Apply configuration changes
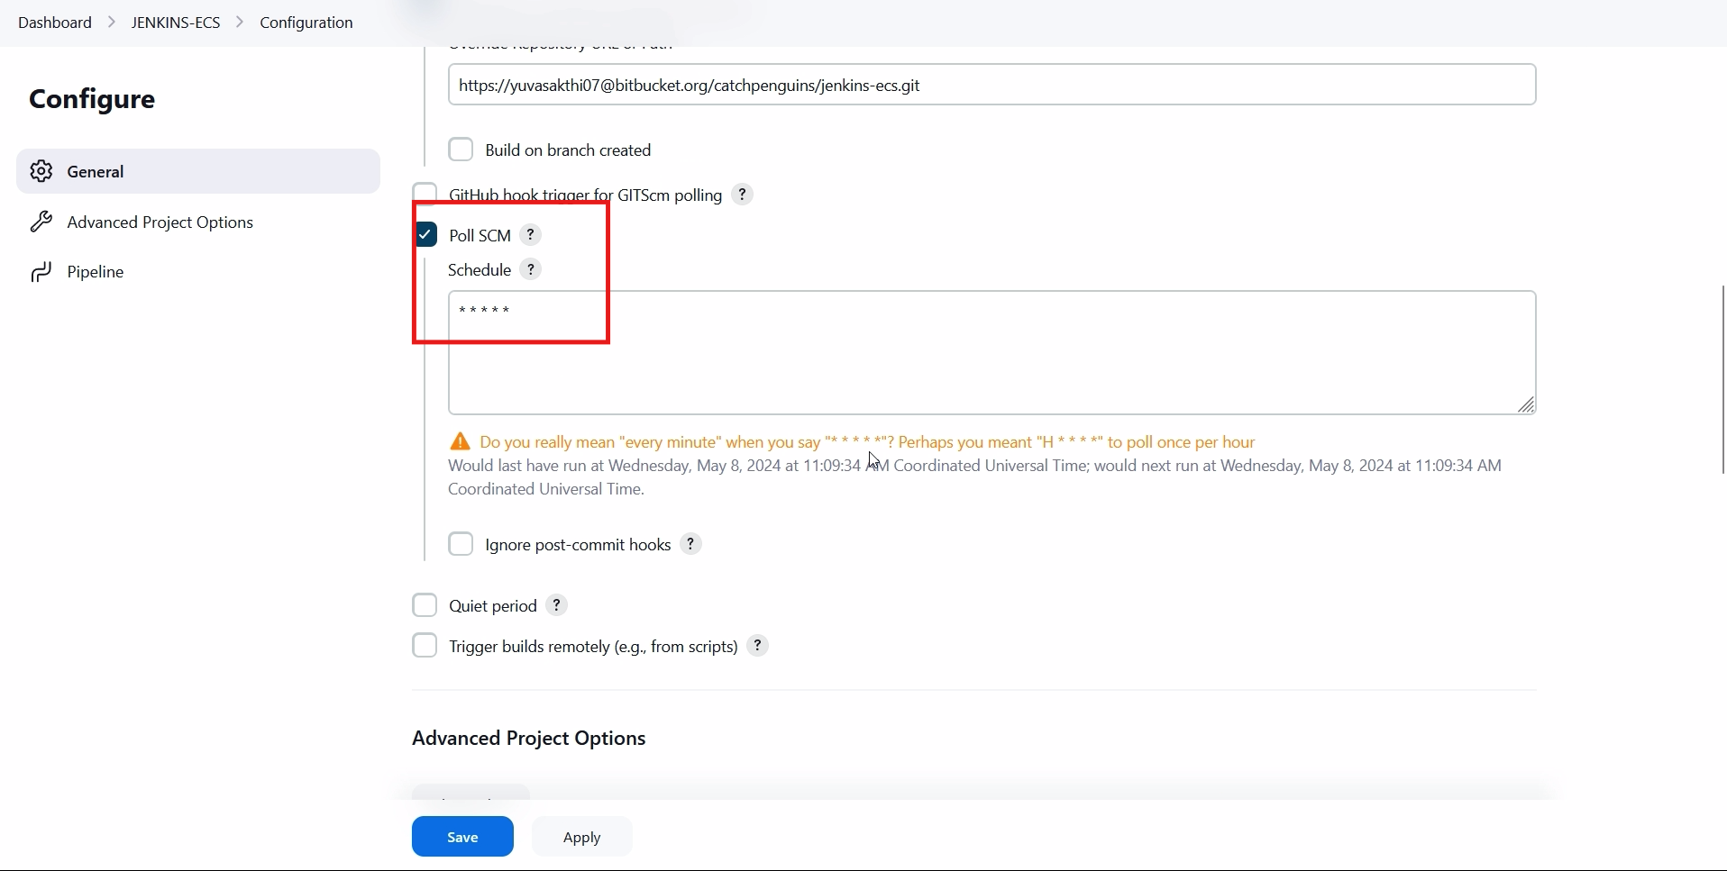Viewport: 1727px width, 871px height. 582,837
